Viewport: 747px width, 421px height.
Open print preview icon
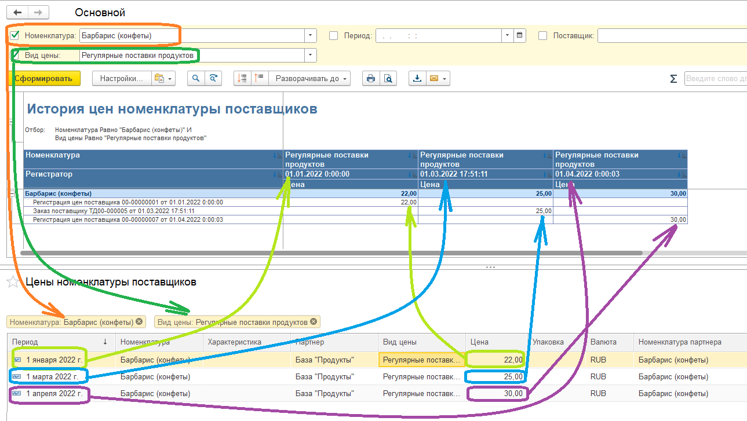tap(389, 79)
